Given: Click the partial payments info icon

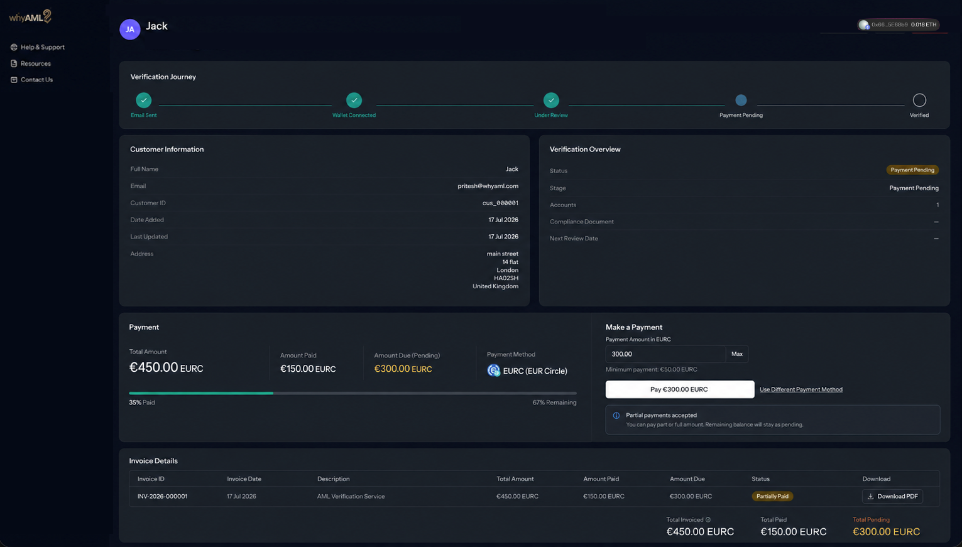Looking at the screenshot, I should (x=616, y=416).
